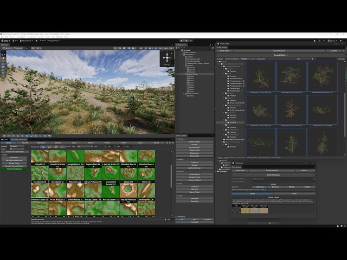
Task: Open the GameObject menu
Action: [21, 37]
